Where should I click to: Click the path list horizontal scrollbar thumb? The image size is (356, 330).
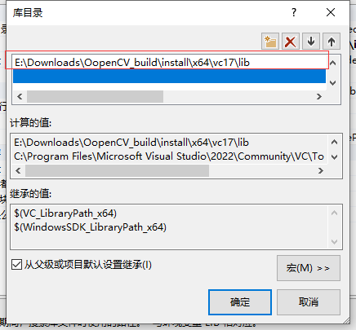point(95,96)
